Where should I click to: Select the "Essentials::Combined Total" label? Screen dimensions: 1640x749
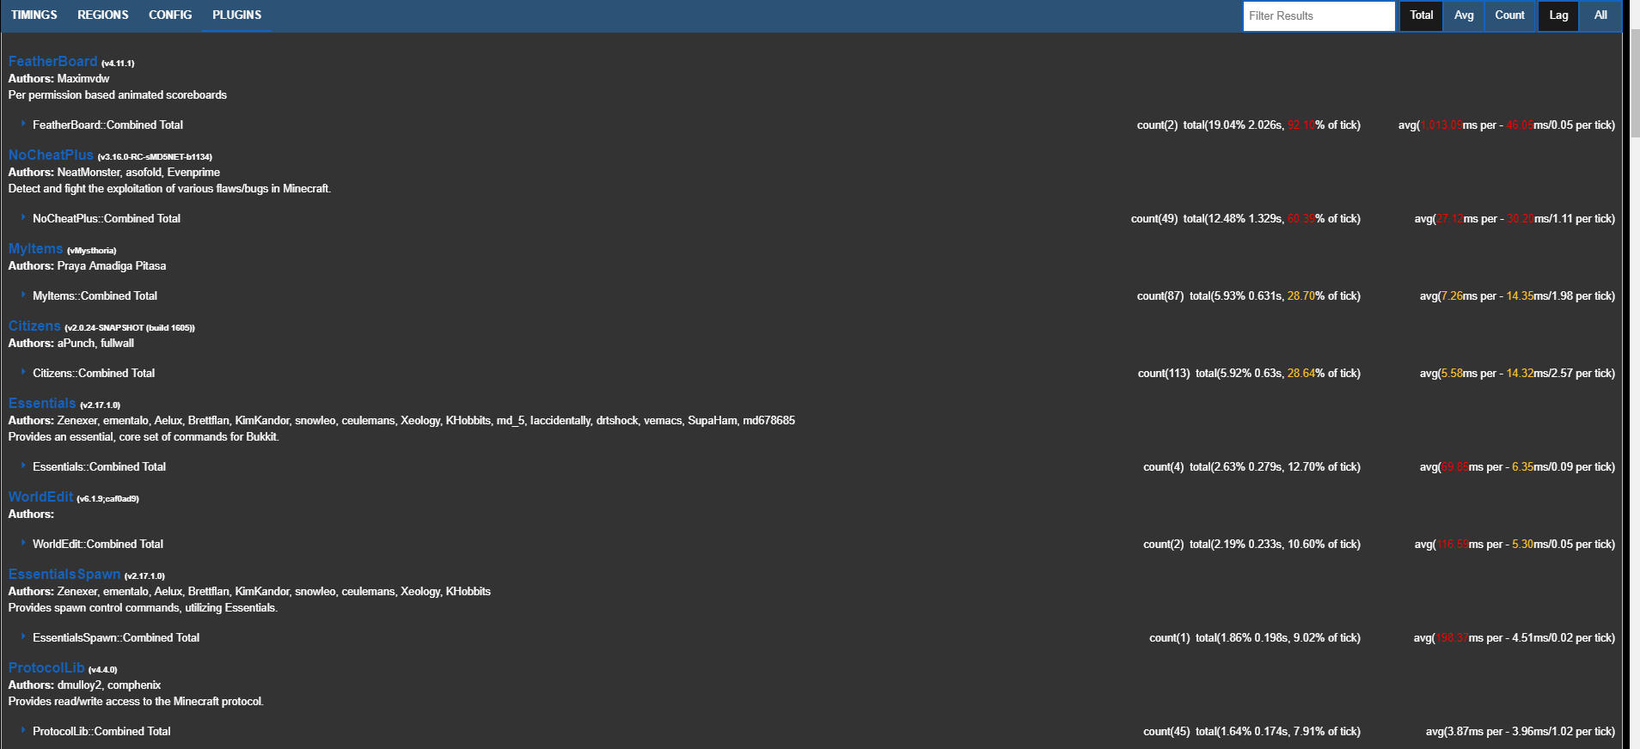click(x=99, y=466)
